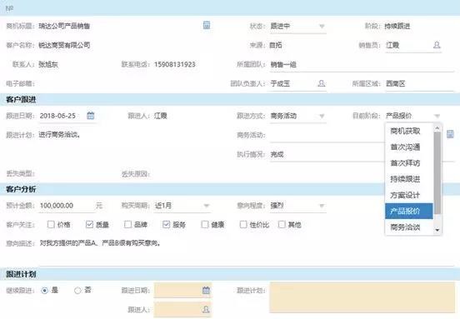Click the 客户名称 value 锐达商贸有限公司
Viewport: 460px width, 319px height.
64,45
